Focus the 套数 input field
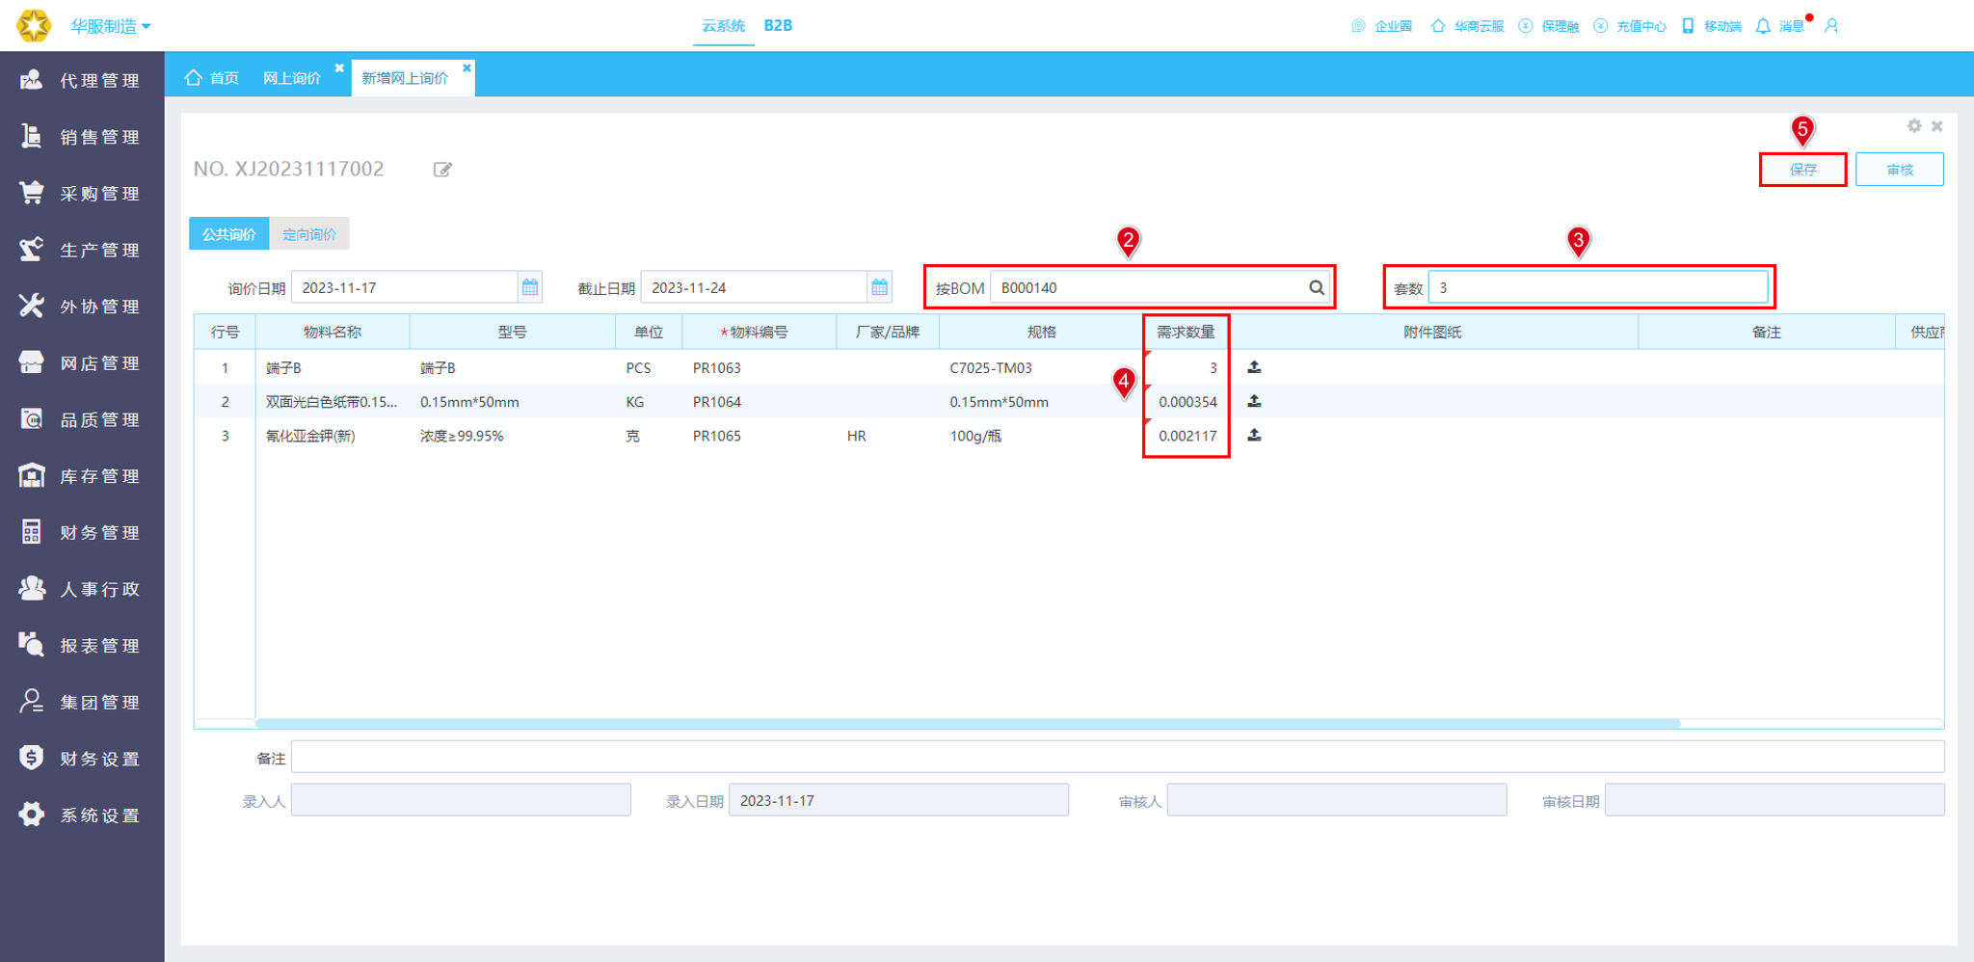 (1598, 287)
